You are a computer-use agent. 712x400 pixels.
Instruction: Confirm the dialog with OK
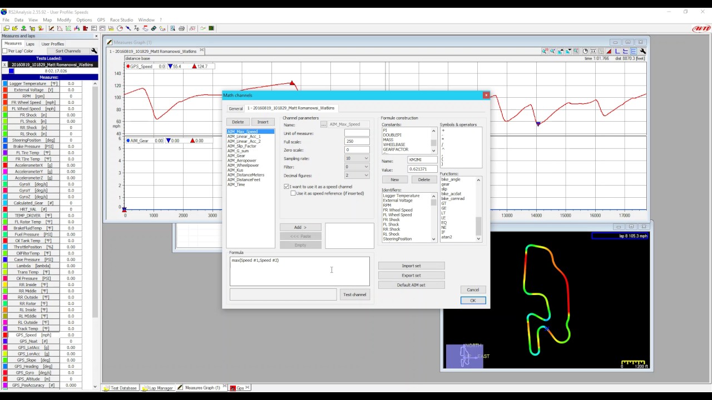473,301
